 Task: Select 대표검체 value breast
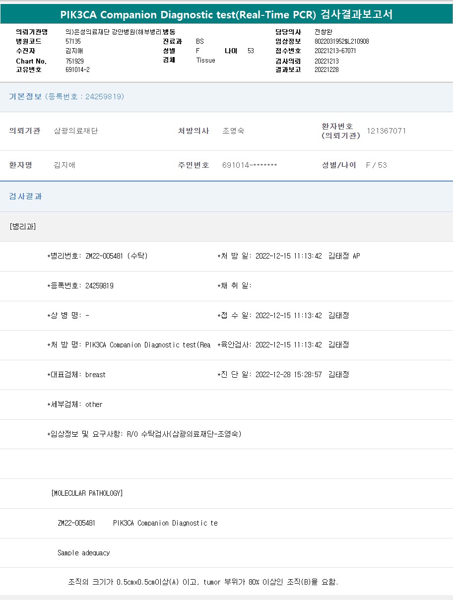[95, 375]
